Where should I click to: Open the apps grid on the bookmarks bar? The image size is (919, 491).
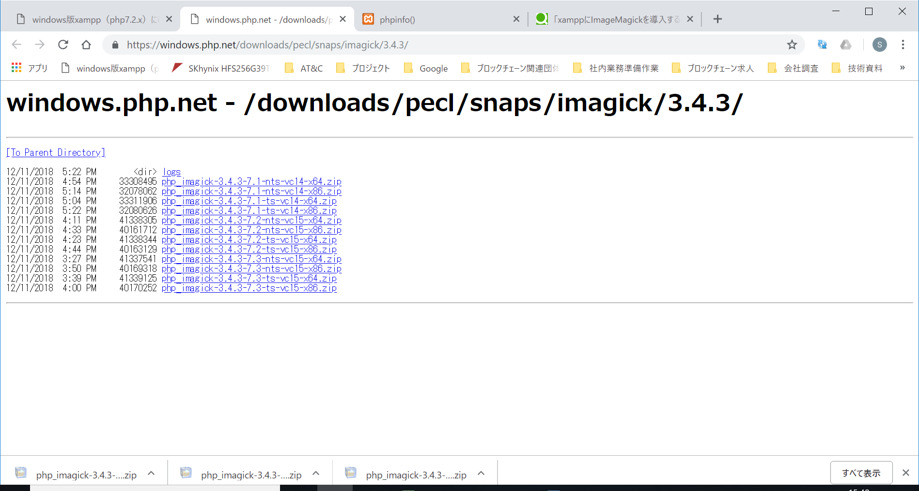[x=16, y=68]
